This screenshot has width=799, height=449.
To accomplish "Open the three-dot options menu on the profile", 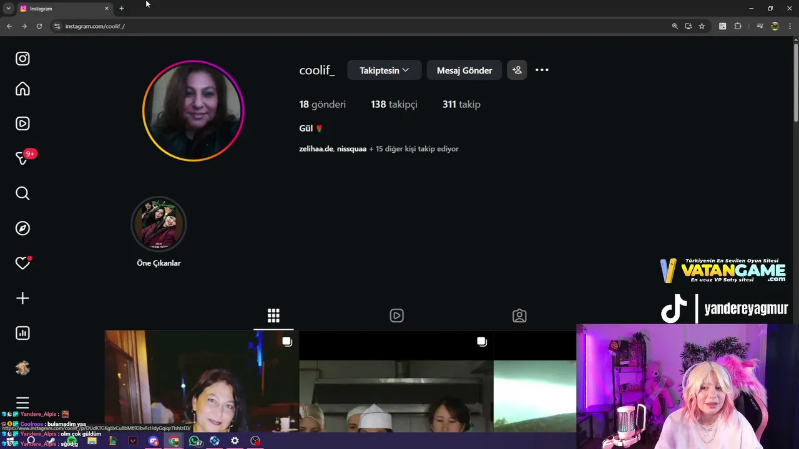I will [x=542, y=70].
